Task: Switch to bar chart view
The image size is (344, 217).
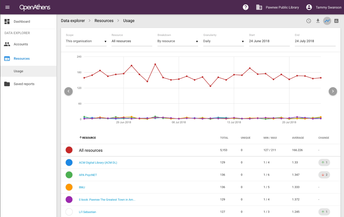Action: click(x=336, y=21)
